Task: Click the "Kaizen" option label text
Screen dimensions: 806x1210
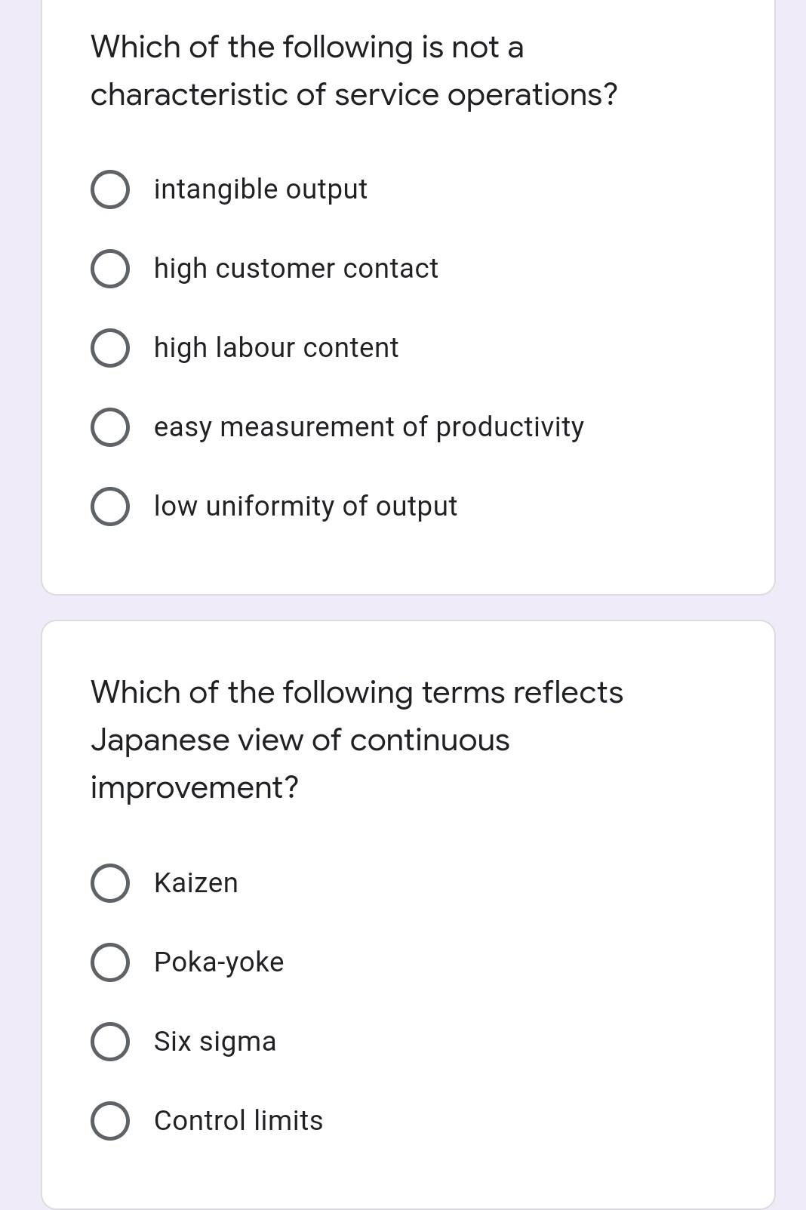Action: (x=195, y=883)
